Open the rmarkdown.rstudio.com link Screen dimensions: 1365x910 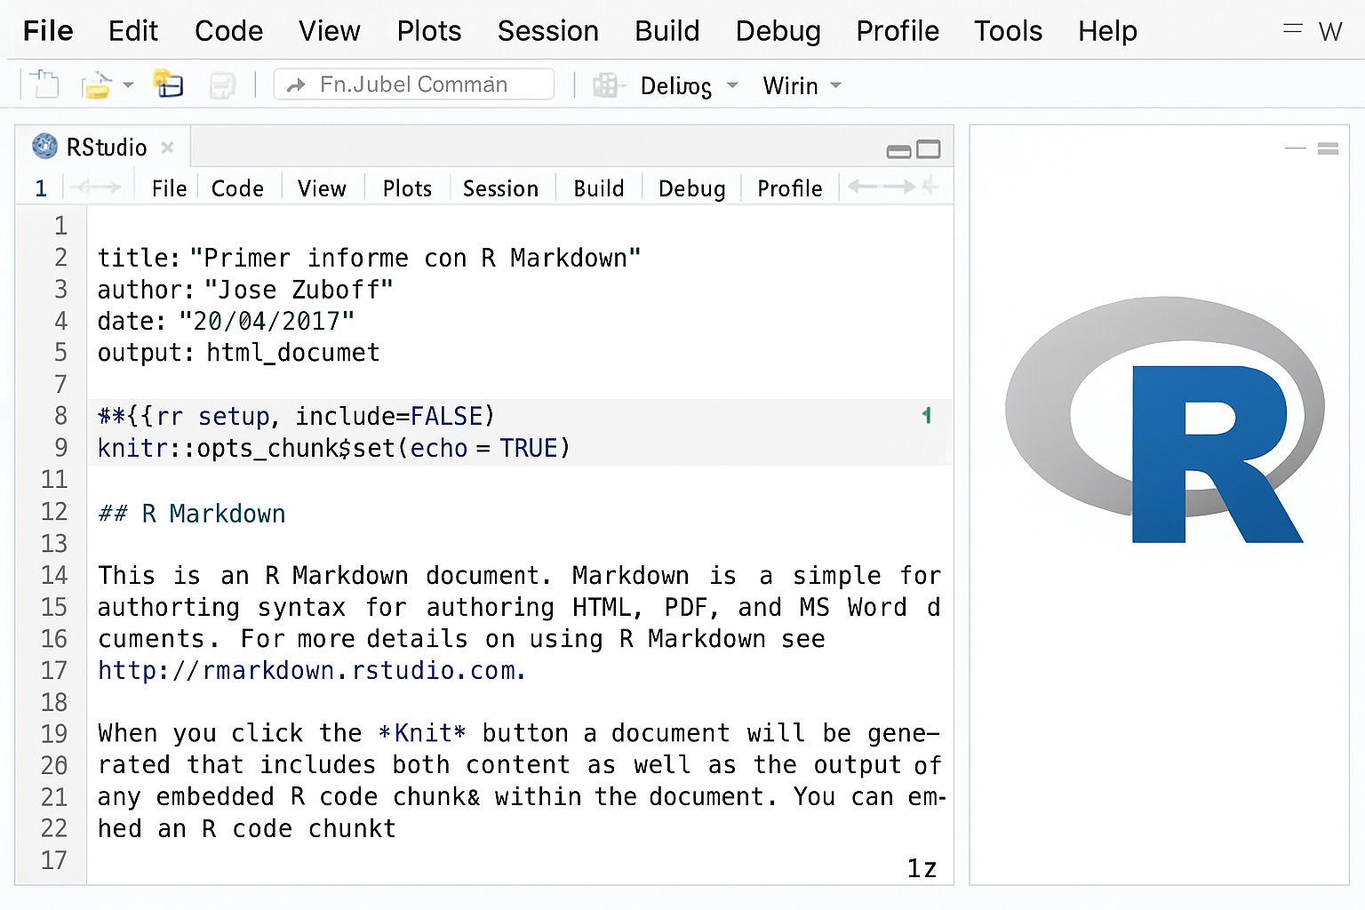[x=311, y=670]
